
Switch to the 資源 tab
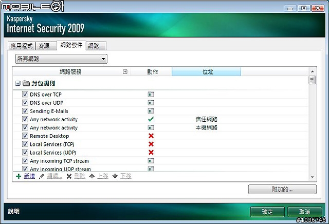tap(46, 46)
